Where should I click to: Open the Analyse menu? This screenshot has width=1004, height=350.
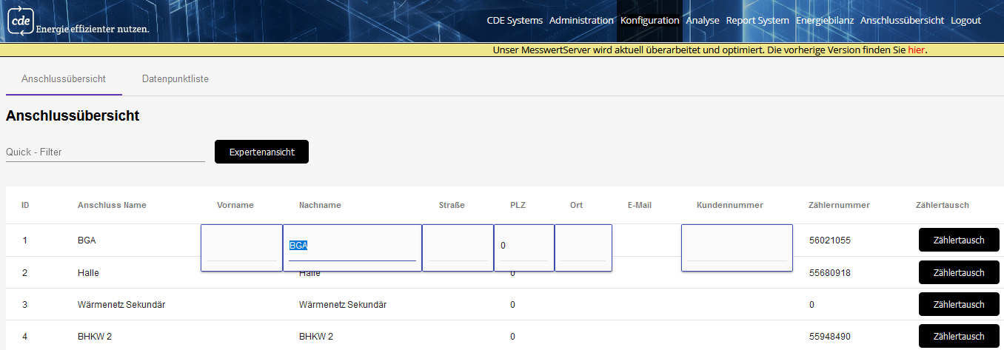coord(703,21)
